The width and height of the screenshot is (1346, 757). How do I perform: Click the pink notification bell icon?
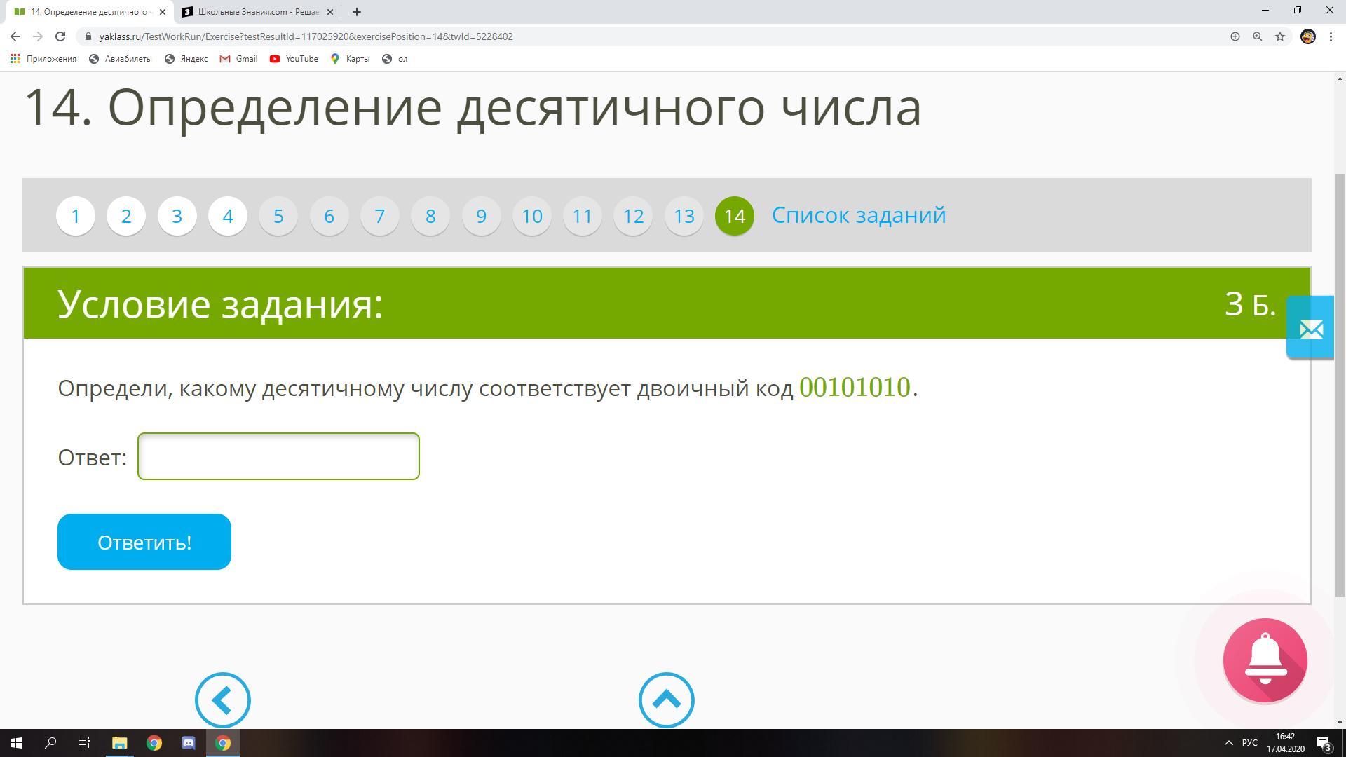(1265, 660)
